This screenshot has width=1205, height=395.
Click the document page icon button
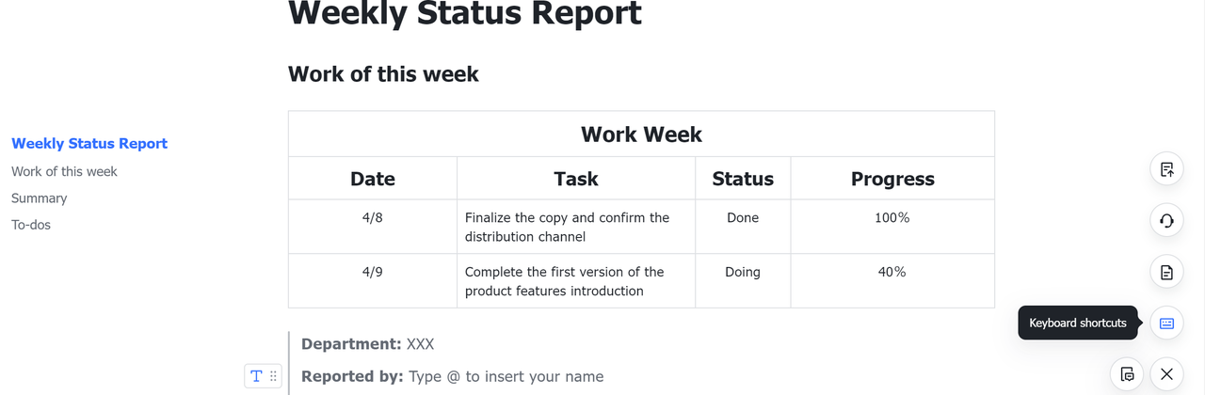click(1166, 273)
